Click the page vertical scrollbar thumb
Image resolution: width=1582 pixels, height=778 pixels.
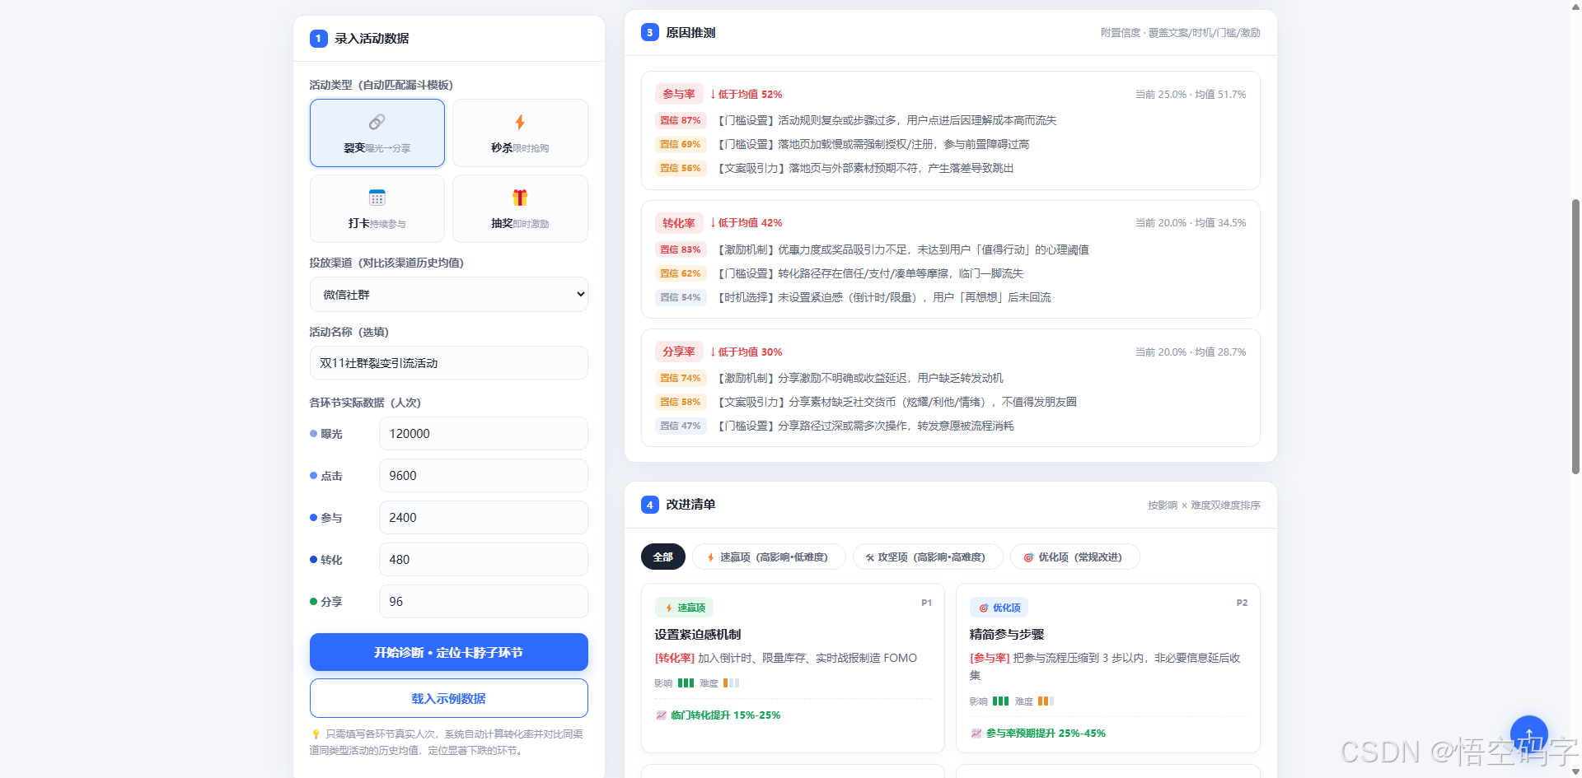coord(1575,336)
